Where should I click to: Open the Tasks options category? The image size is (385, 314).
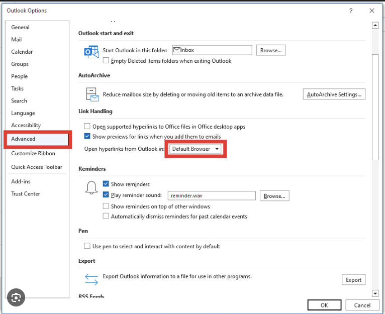click(17, 88)
